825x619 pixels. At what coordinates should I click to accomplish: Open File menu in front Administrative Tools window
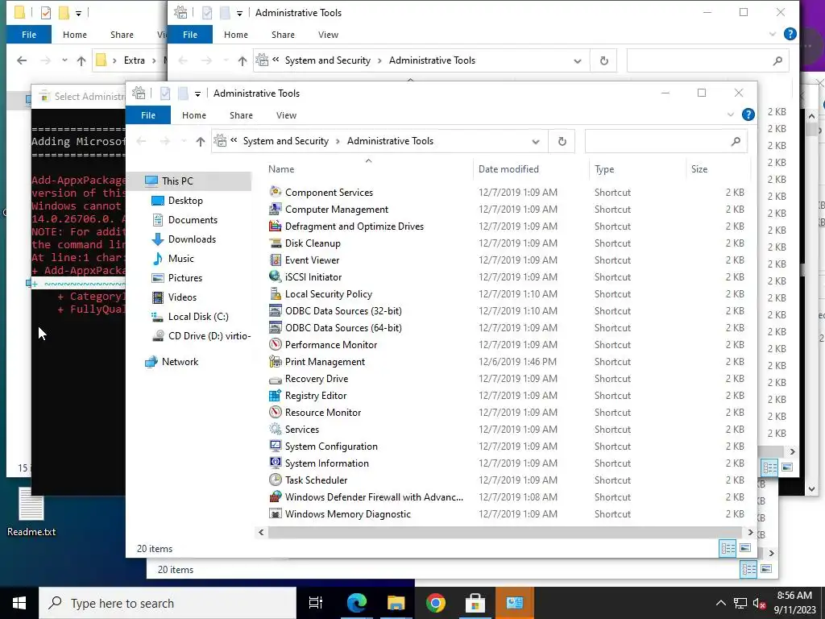[x=148, y=115]
